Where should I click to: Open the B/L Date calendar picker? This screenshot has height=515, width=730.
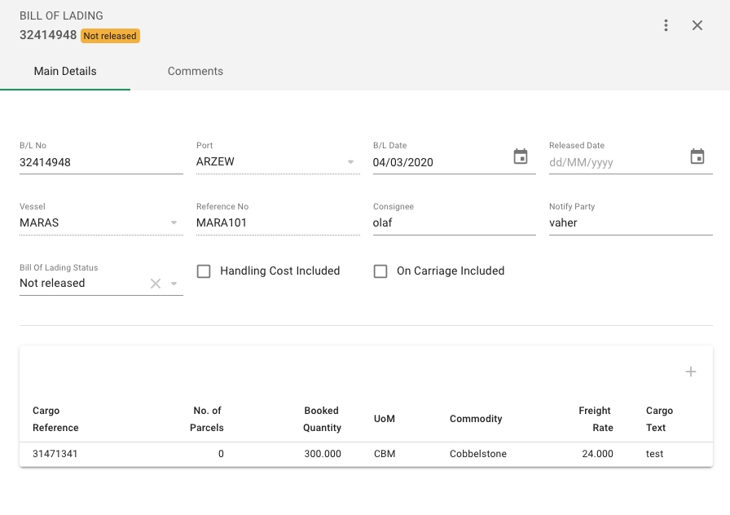point(521,156)
